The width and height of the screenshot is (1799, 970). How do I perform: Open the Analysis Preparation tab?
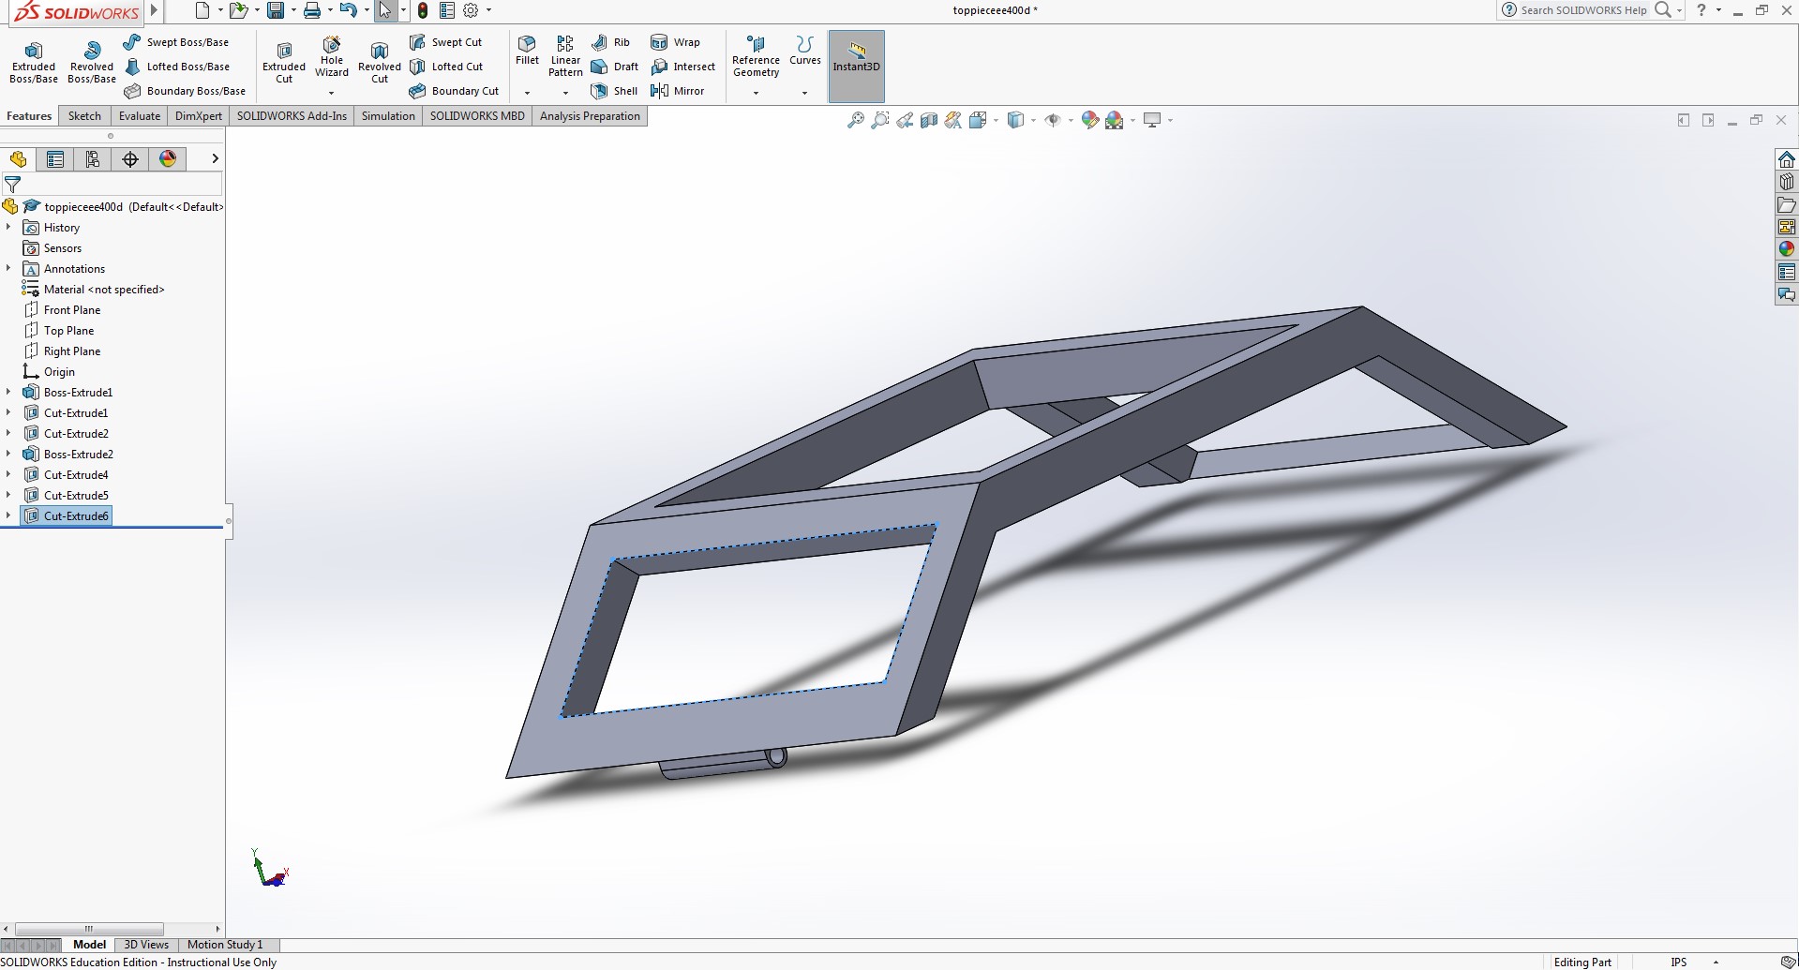point(590,116)
